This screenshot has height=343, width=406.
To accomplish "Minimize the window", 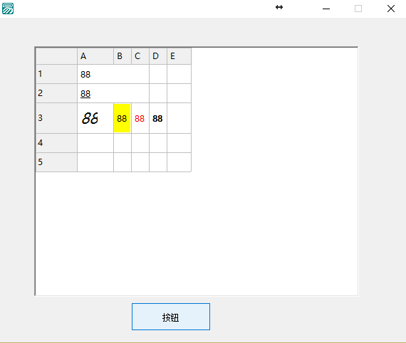I will pos(326,9).
